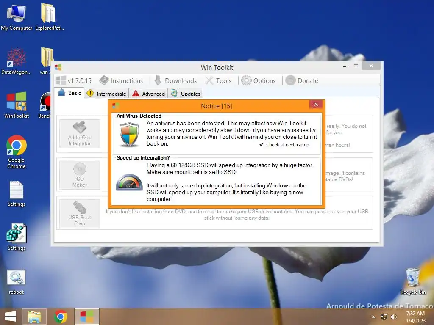Open the network tray icon
This screenshot has width=434, height=325.
384,317
